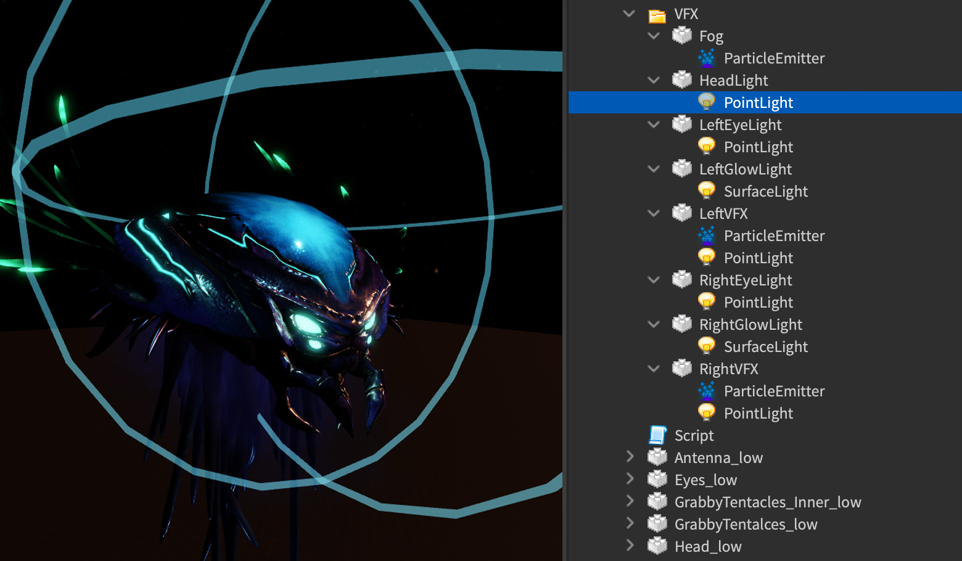
Task: Collapse the LeftEyeLight node
Action: click(654, 125)
